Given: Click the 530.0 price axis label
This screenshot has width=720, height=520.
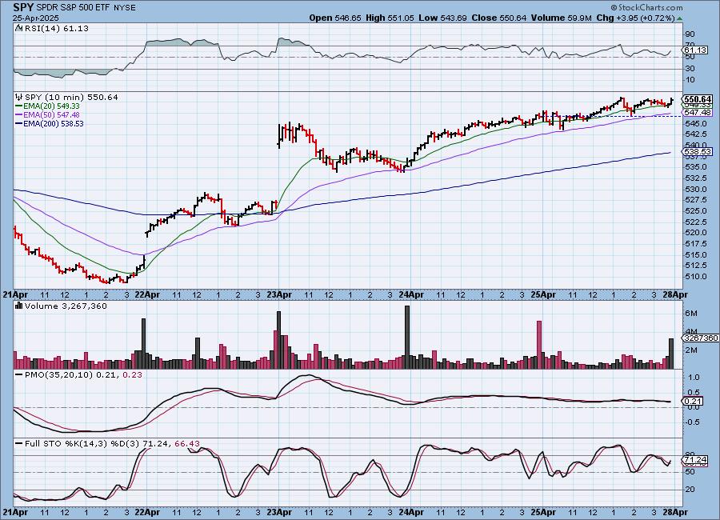Looking at the screenshot, I should tap(697, 190).
